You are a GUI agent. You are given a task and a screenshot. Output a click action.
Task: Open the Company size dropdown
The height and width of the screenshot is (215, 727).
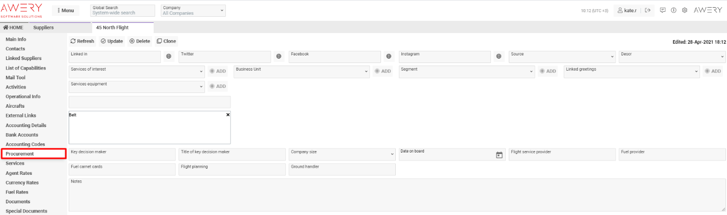392,154
